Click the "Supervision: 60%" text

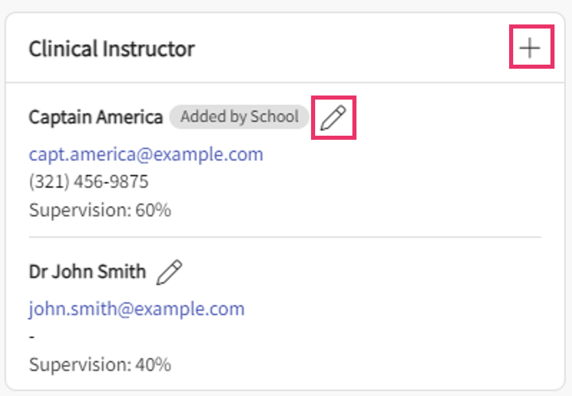click(100, 210)
